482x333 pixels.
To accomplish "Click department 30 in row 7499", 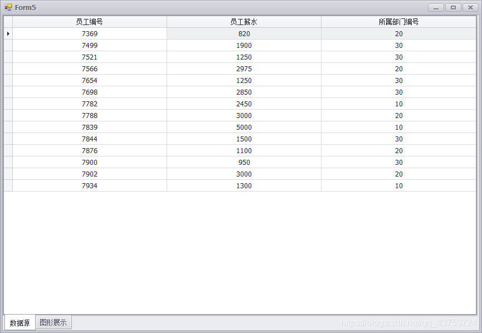I will tap(398, 45).
